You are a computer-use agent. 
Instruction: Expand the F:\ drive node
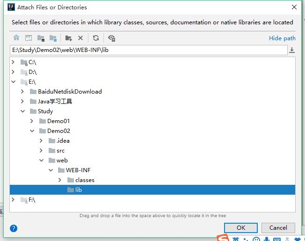[13, 199]
